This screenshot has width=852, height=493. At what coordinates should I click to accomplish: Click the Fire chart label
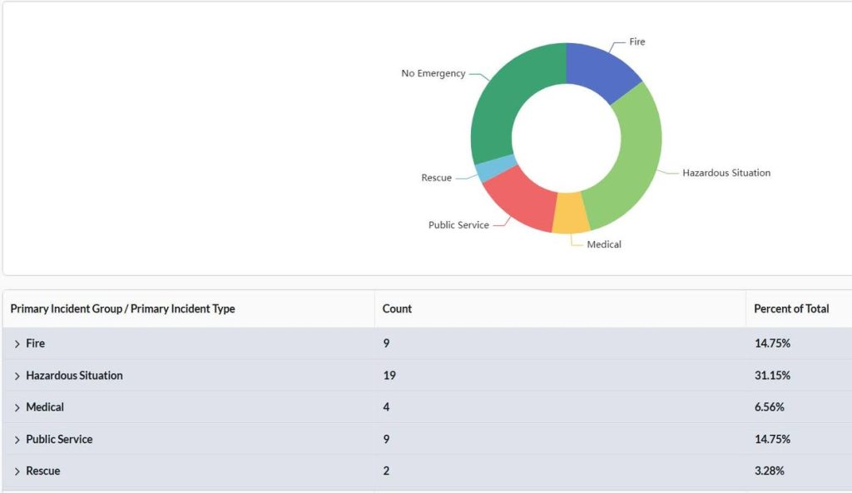(x=637, y=42)
